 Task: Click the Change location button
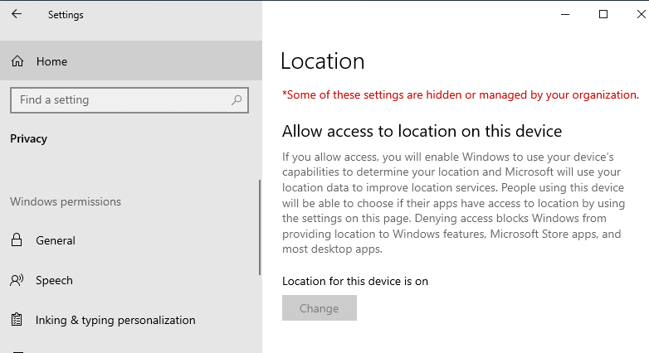[x=320, y=308]
